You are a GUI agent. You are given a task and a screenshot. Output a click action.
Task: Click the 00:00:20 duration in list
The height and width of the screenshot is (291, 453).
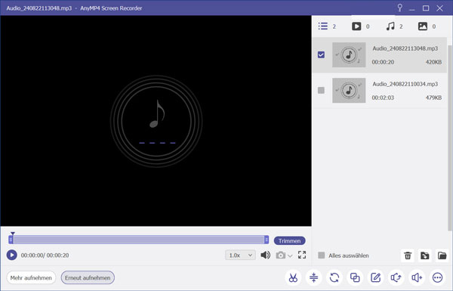pos(383,62)
